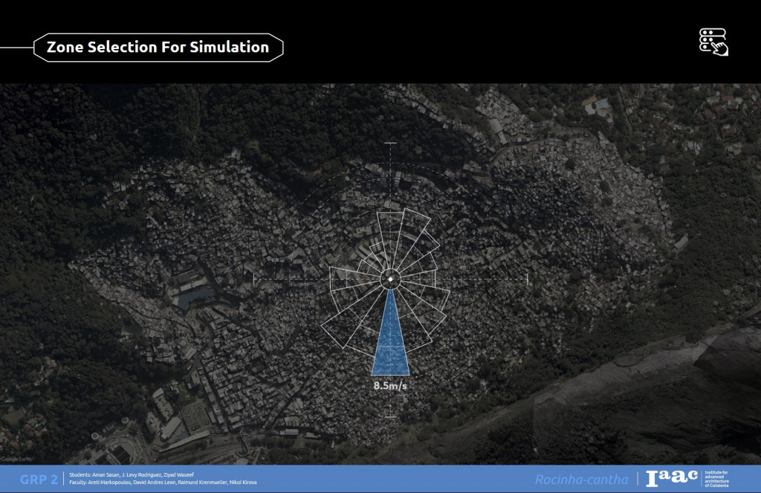Image resolution: width=761 pixels, height=493 pixels.
Task: Click the right end of the horizontal crosshair
Action: (x=526, y=280)
